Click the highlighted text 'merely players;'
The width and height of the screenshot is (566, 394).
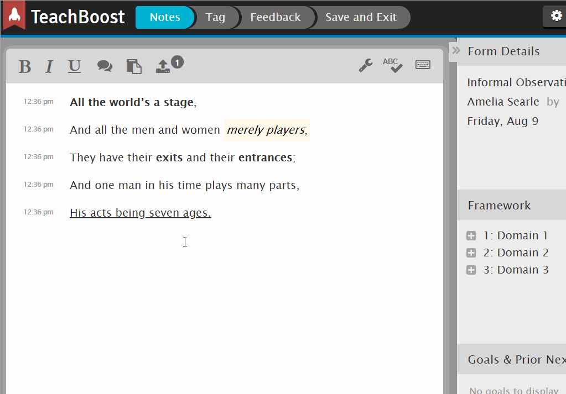pos(267,130)
